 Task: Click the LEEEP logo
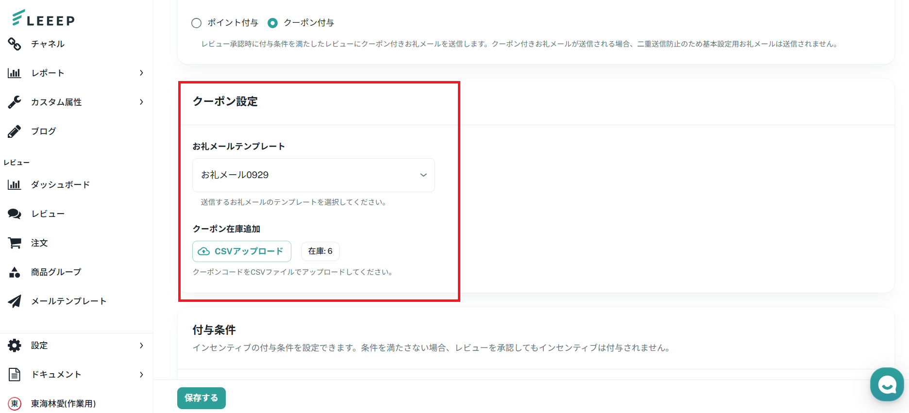(43, 18)
